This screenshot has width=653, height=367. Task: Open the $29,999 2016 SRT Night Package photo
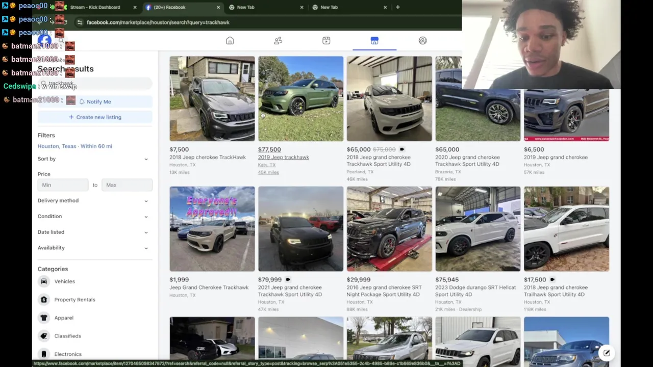tap(389, 229)
